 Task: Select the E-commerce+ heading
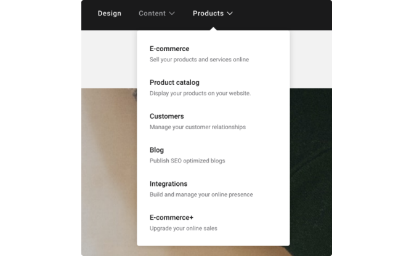(171, 217)
